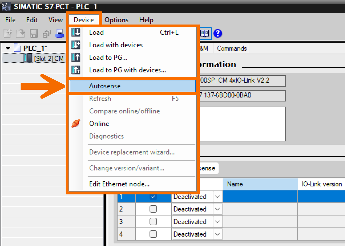The image size is (345, 246).
Task: Enable the checkbox in port row 2
Action: (153, 209)
